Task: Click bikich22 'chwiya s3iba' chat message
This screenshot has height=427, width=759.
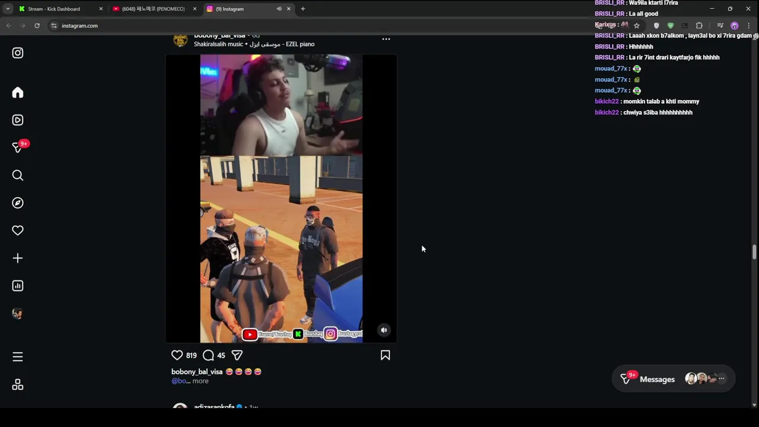Action: point(643,113)
